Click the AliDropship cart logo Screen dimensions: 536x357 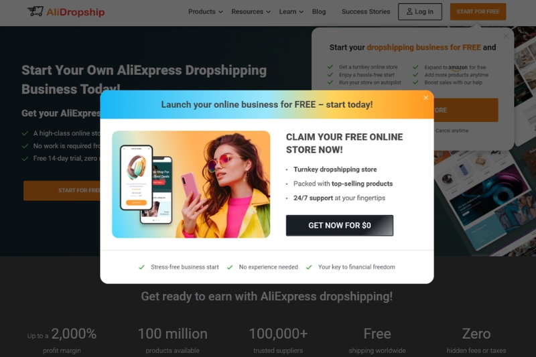click(x=36, y=11)
